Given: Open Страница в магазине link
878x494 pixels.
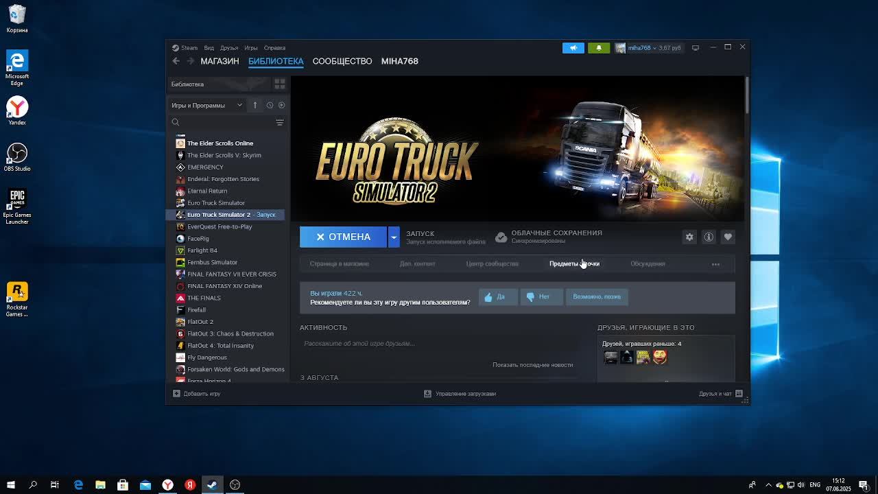Looking at the screenshot, I should tap(340, 264).
